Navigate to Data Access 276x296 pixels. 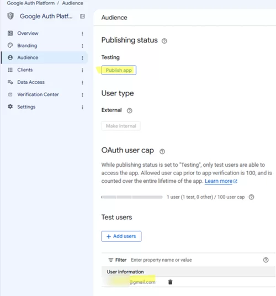click(31, 82)
